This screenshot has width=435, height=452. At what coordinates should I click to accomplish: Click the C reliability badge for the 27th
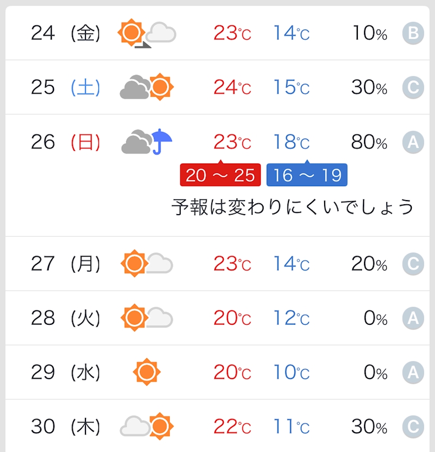[413, 264]
